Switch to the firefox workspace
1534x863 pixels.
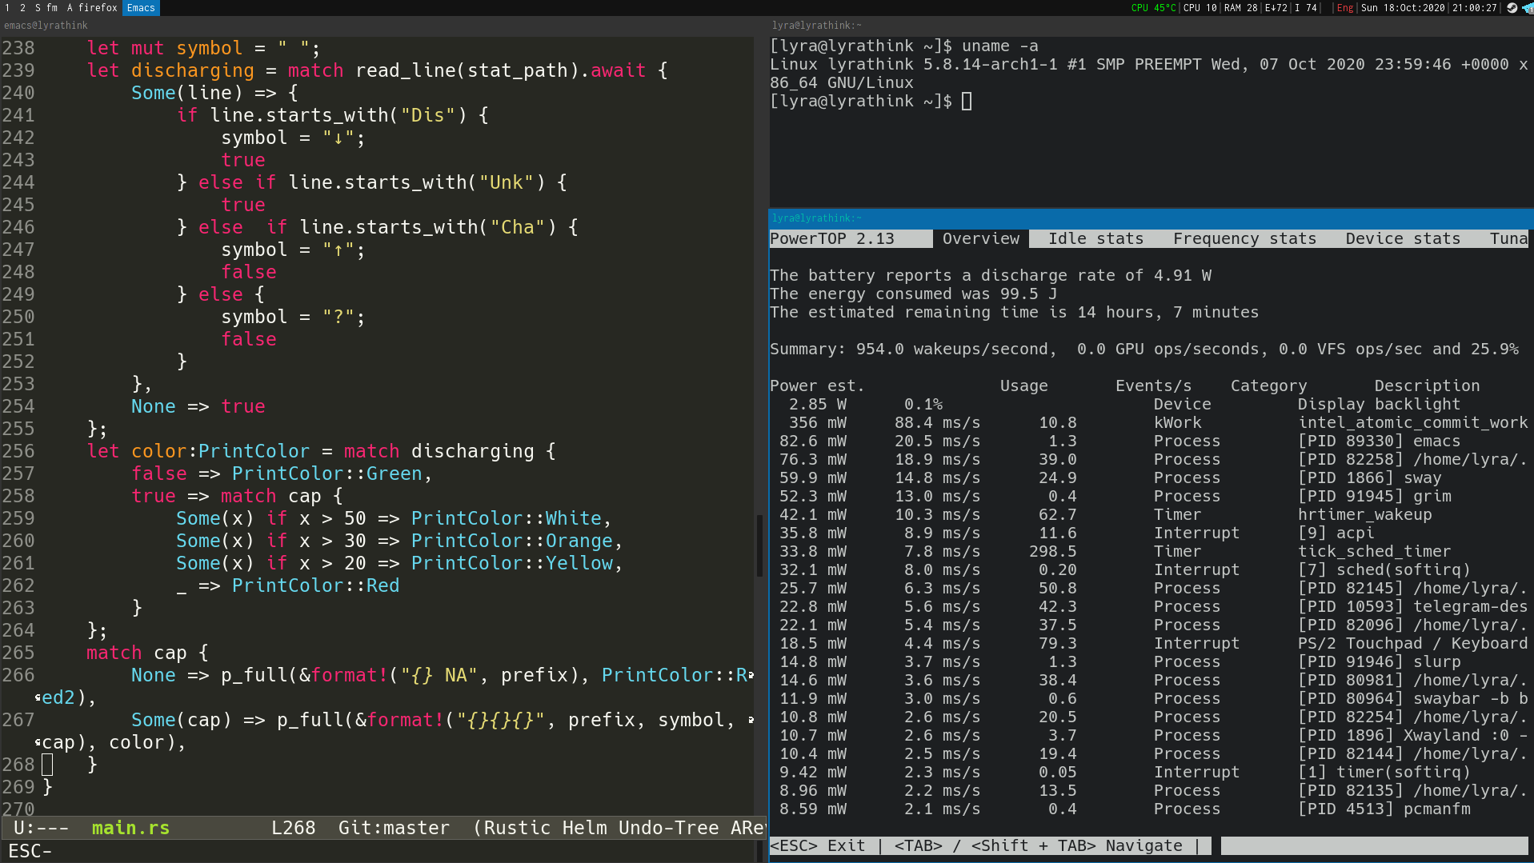click(92, 7)
